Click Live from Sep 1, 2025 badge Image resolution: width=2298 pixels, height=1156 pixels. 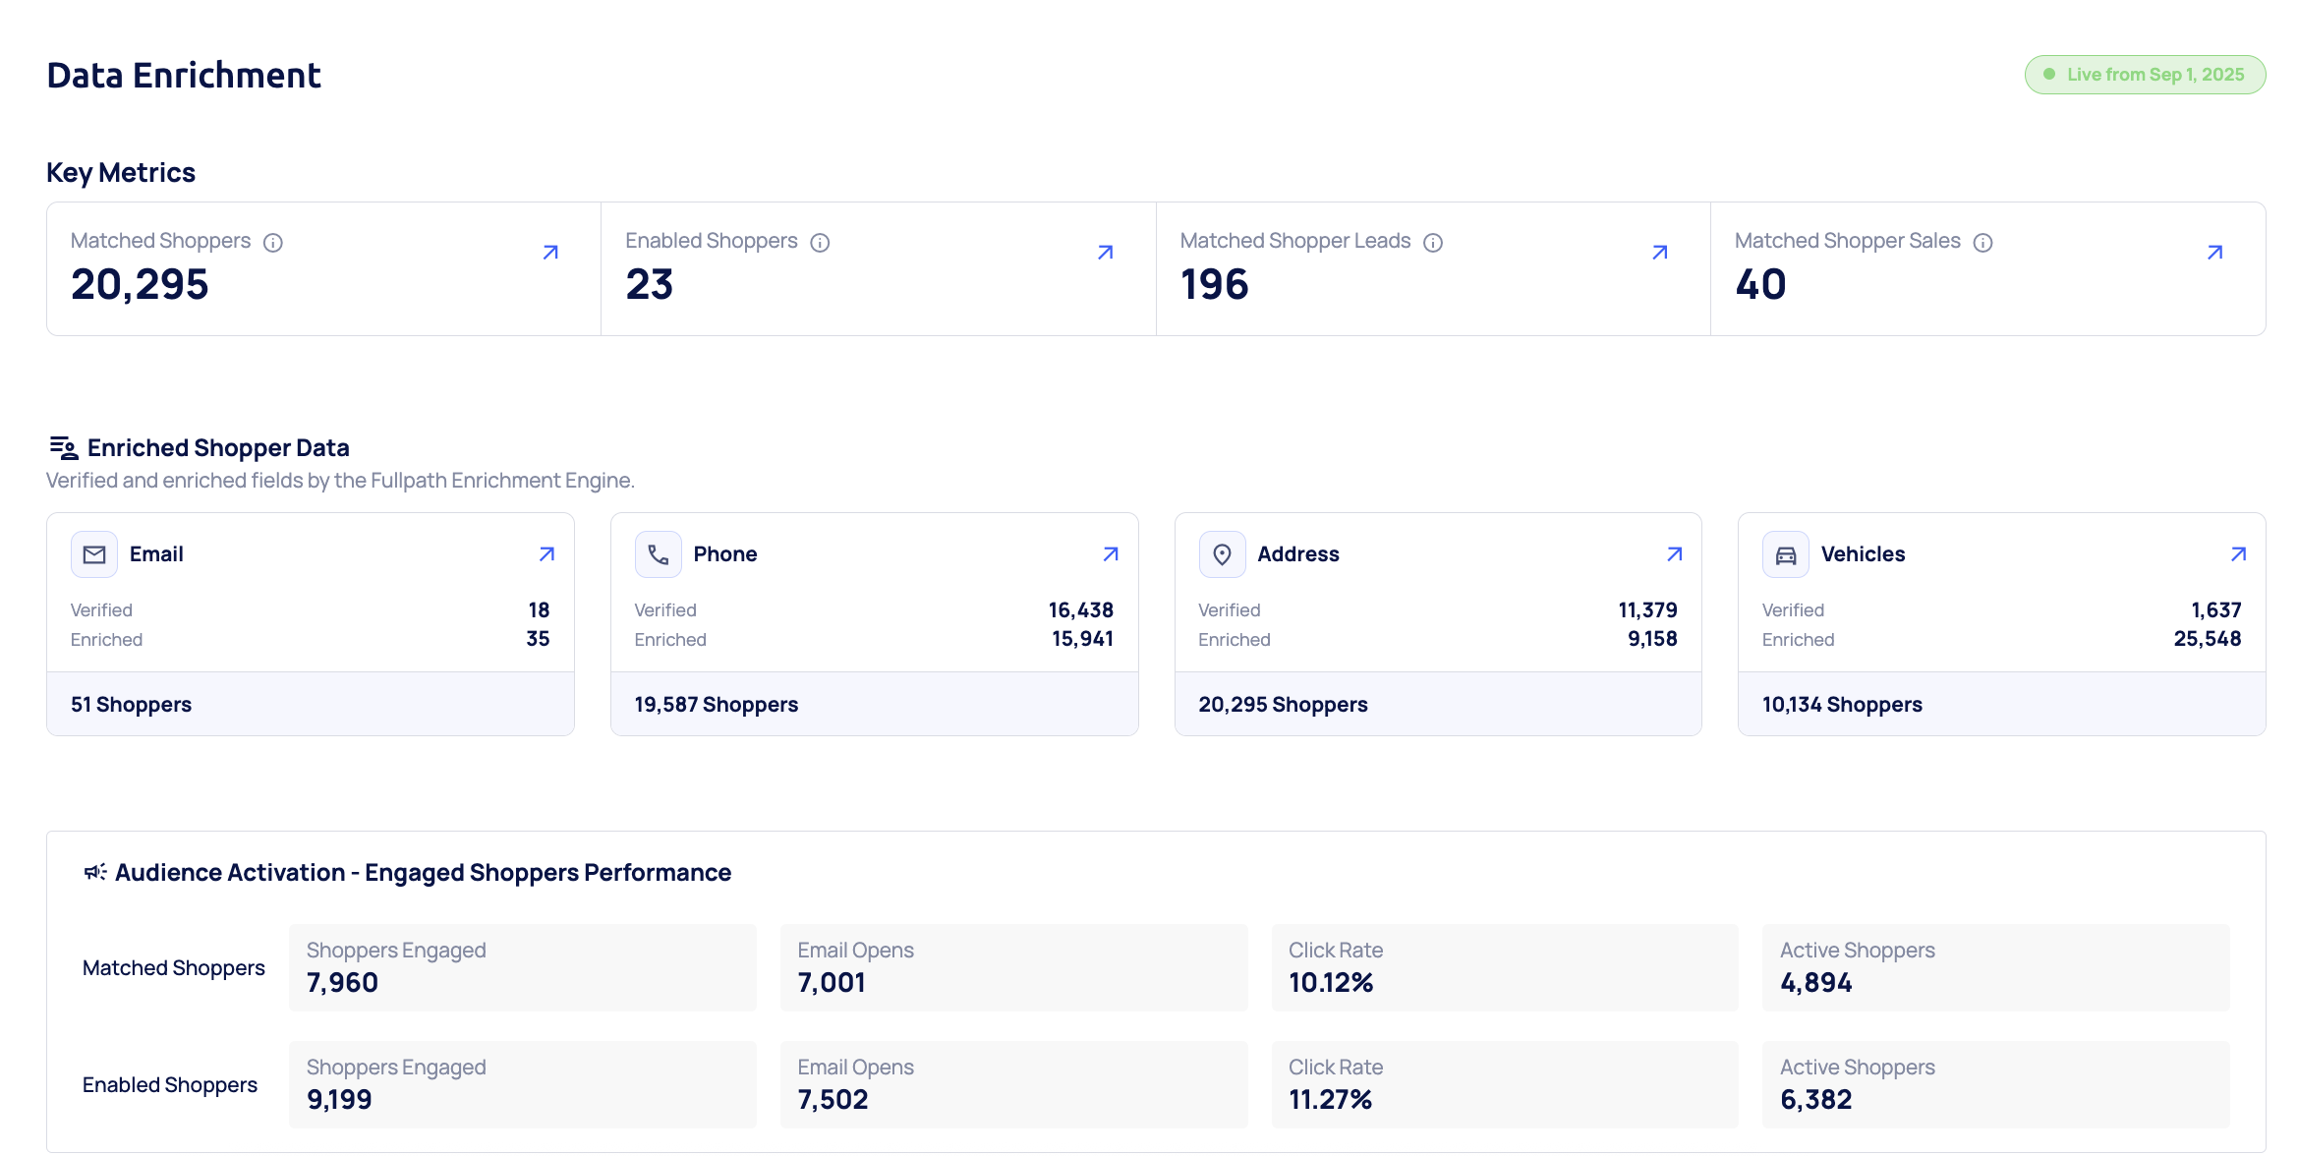pyautogui.click(x=2145, y=75)
